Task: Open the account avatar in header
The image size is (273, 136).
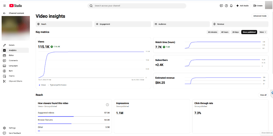Action: pyautogui.click(x=269, y=5)
